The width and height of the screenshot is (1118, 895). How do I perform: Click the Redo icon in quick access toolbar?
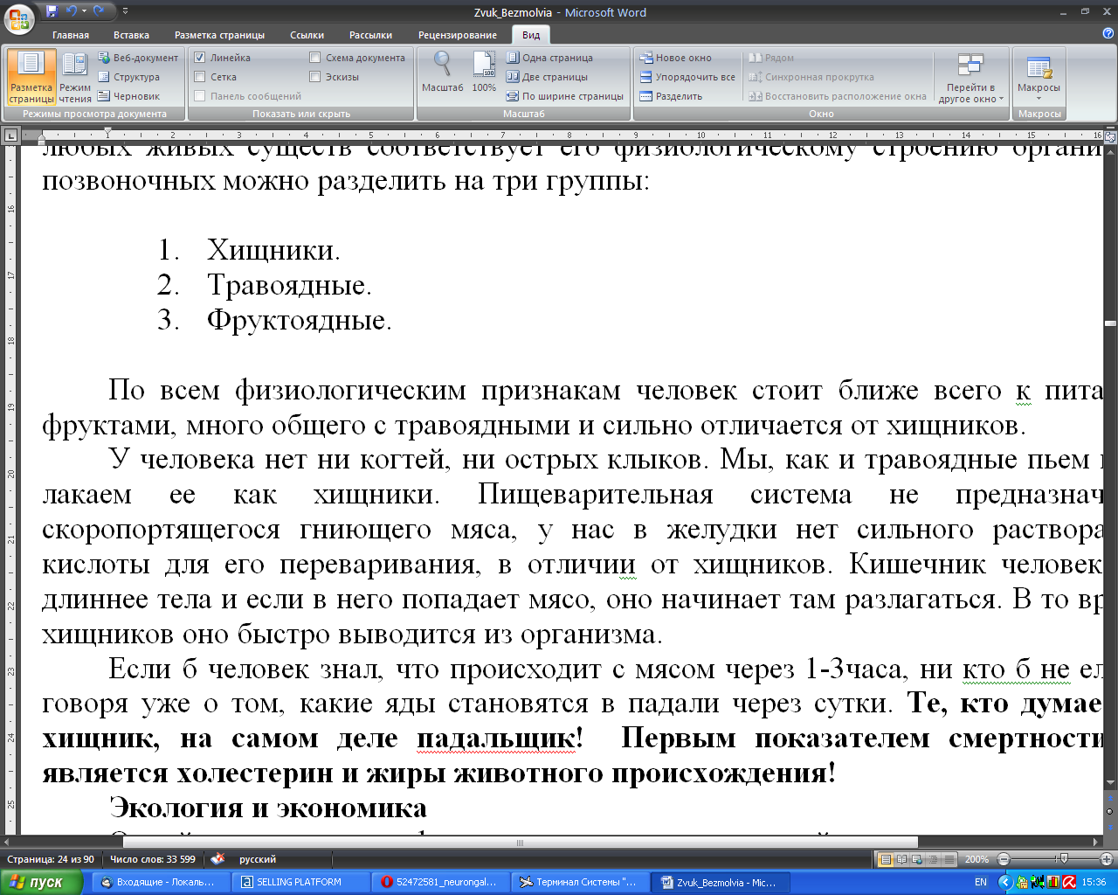pyautogui.click(x=99, y=11)
